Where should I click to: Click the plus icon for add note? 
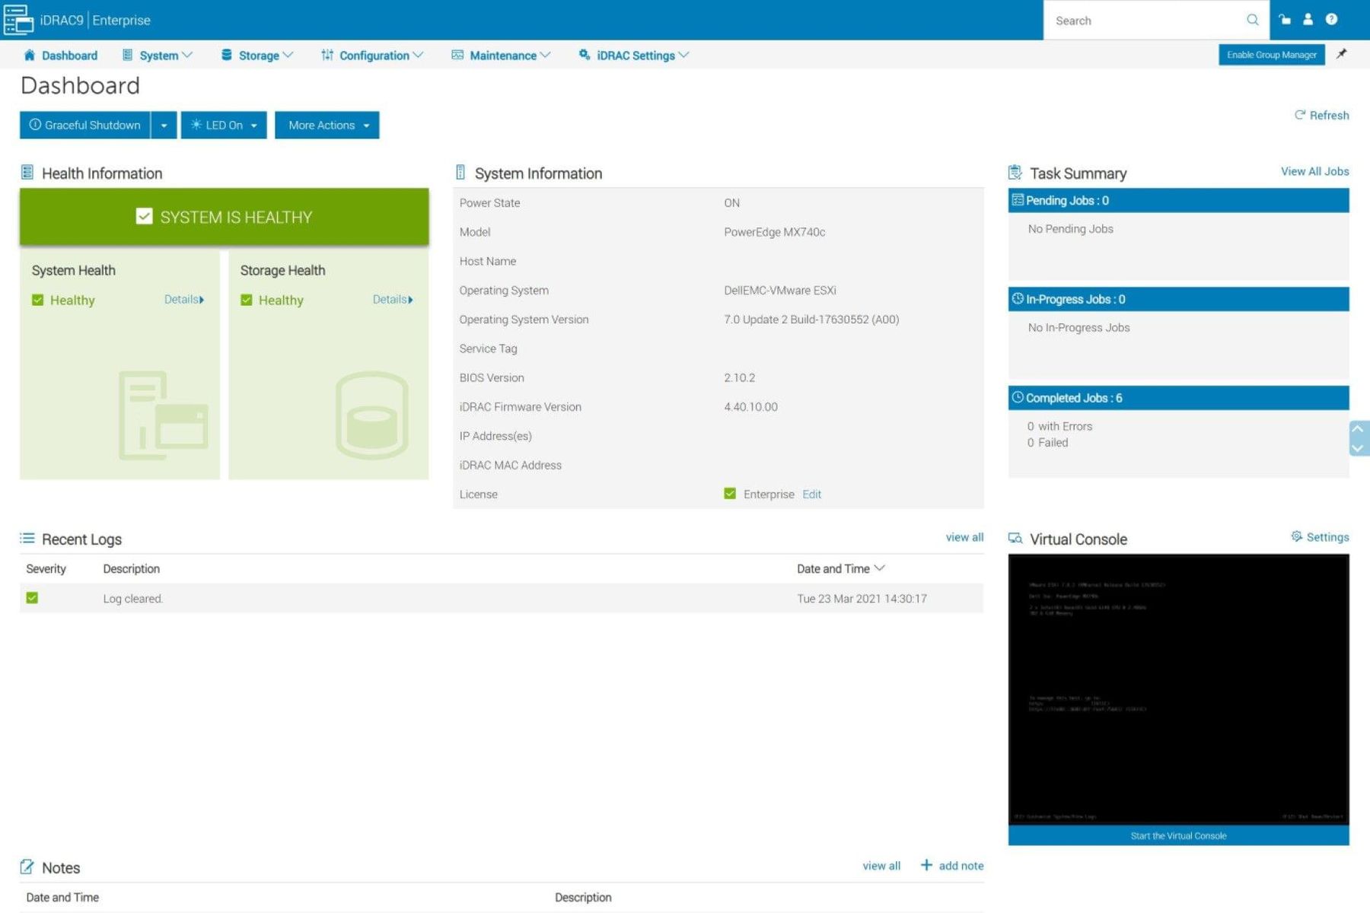[926, 865]
